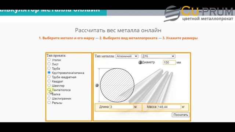
Task: Select the Лист profile type
Action: coord(49,64)
